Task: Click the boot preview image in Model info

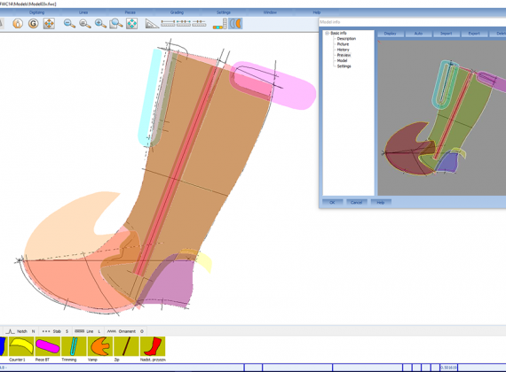Action: (x=442, y=118)
